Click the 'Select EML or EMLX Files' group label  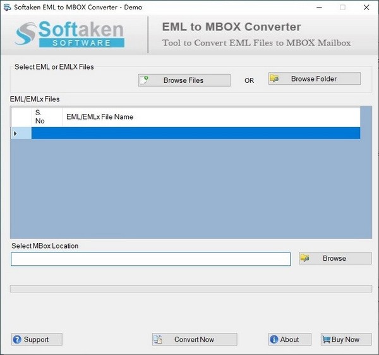pos(54,67)
